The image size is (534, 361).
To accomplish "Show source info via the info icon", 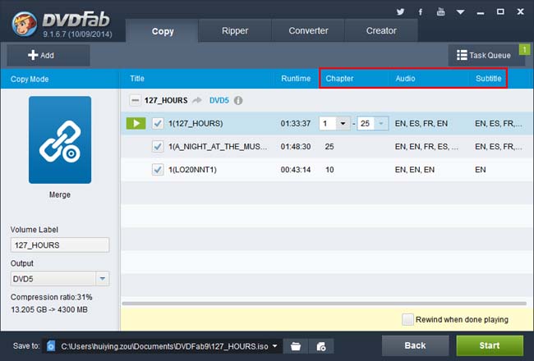I will 238,100.
